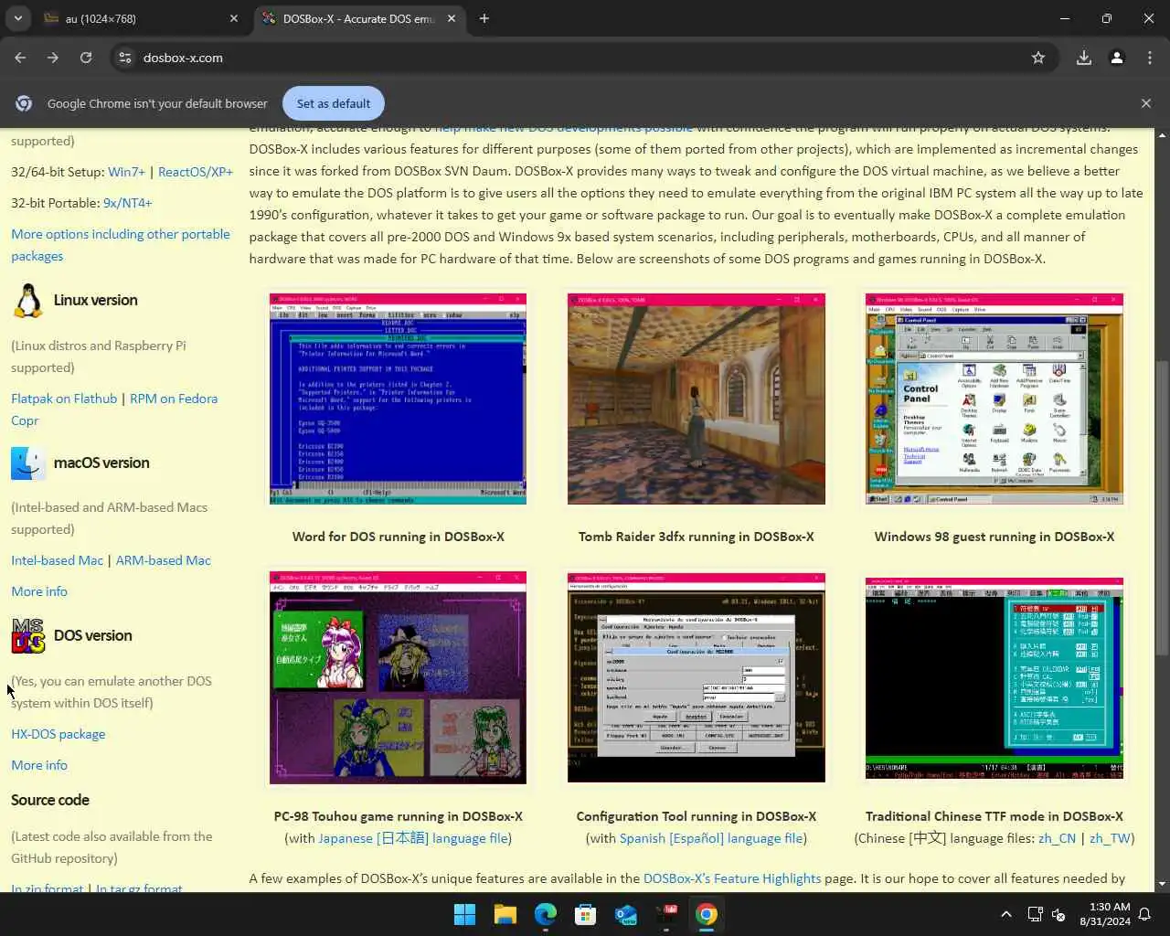Screen dimensions: 1170x936
Task: Open Spanish [Español] language file link
Action: [711, 838]
